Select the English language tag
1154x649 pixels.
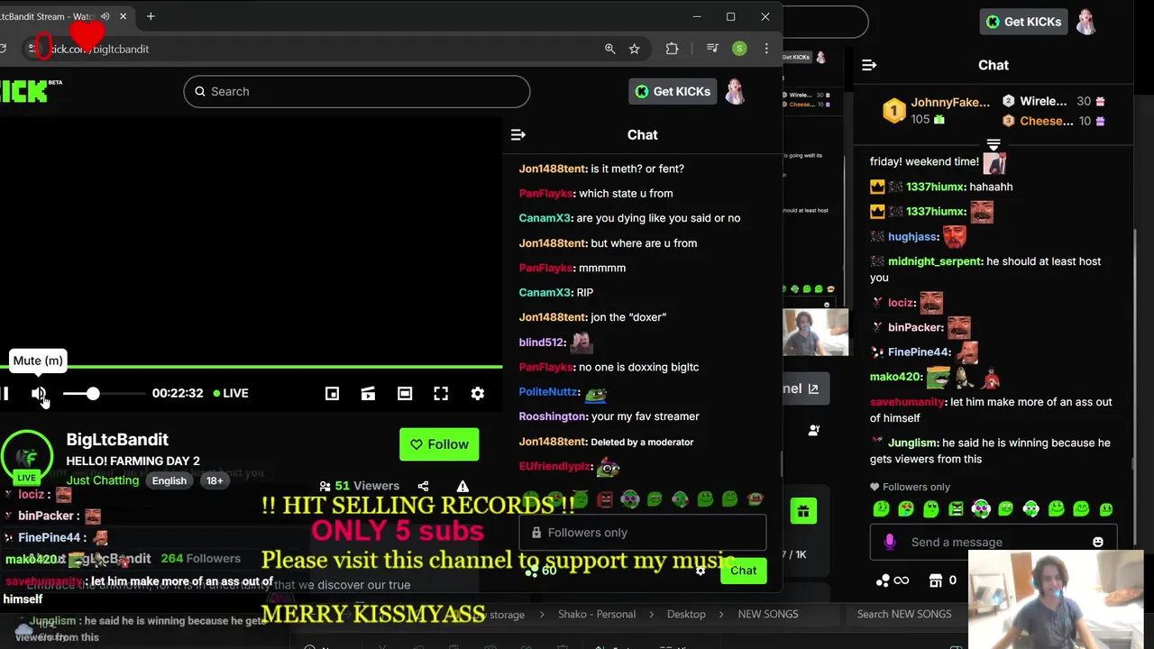(x=169, y=480)
